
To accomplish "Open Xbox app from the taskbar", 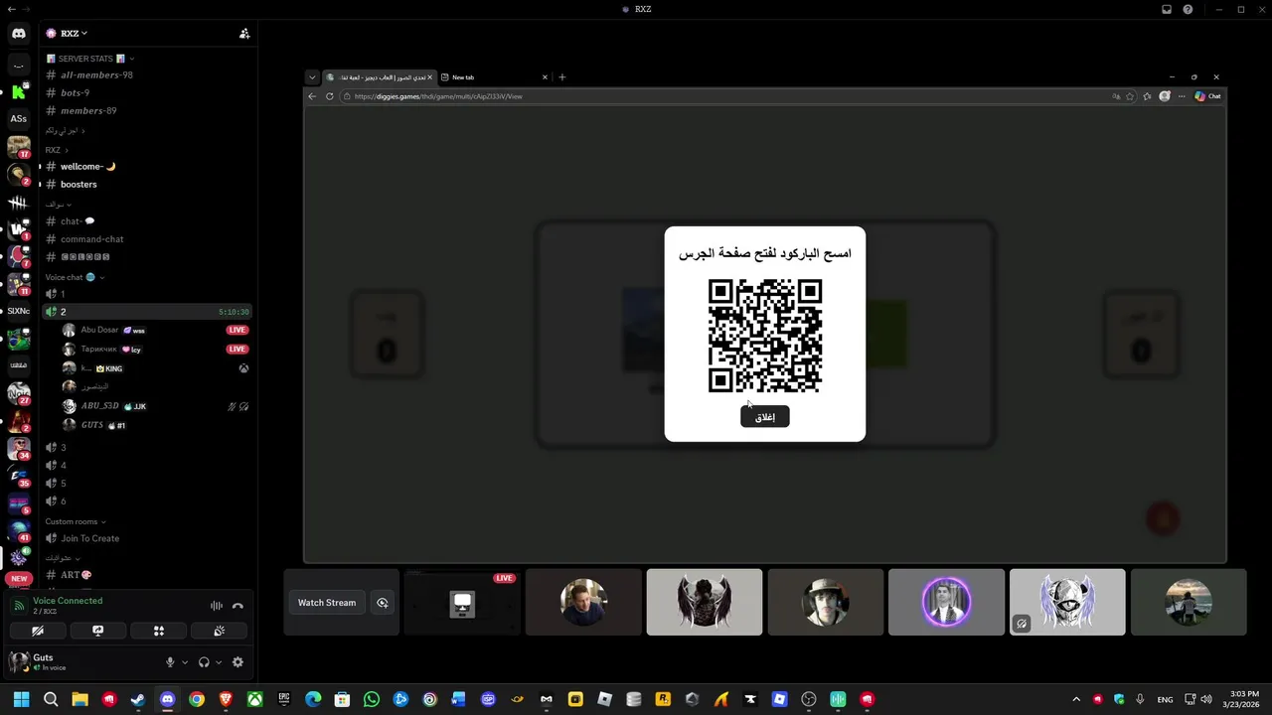I will coord(255,699).
